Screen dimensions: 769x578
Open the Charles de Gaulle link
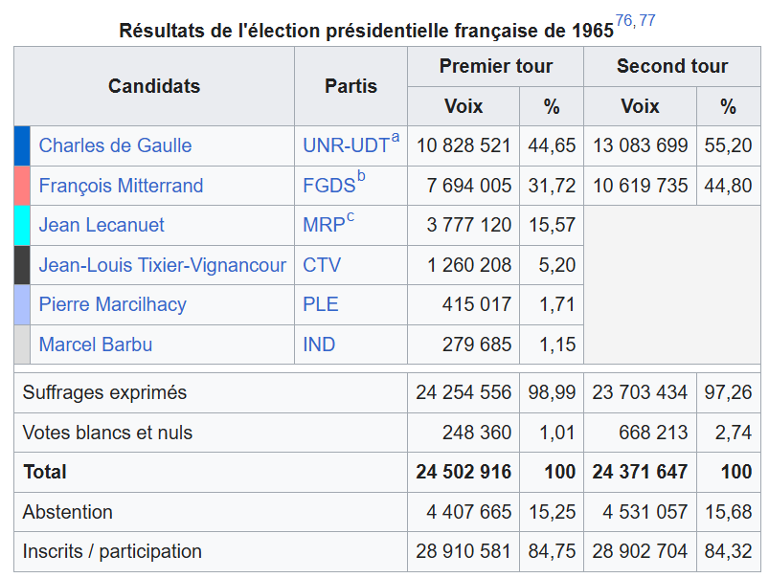pyautogui.click(x=115, y=145)
